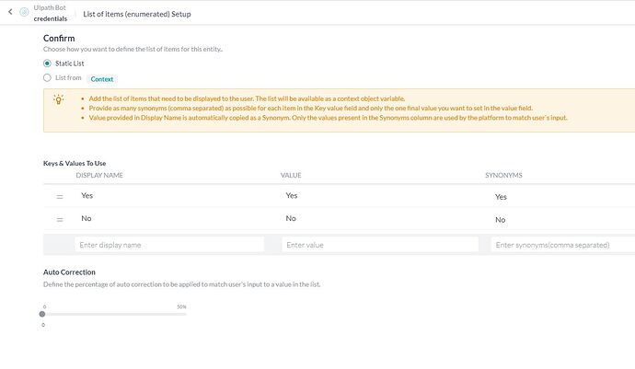
Task: Click the No display name cell
Action: (87, 219)
